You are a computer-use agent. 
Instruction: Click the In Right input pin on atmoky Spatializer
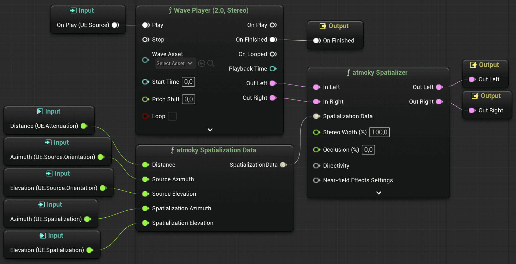pyautogui.click(x=317, y=102)
